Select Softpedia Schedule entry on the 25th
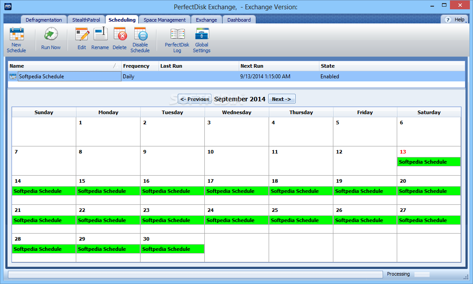Image resolution: width=473 pixels, height=284 pixels. pyautogui.click(x=301, y=220)
